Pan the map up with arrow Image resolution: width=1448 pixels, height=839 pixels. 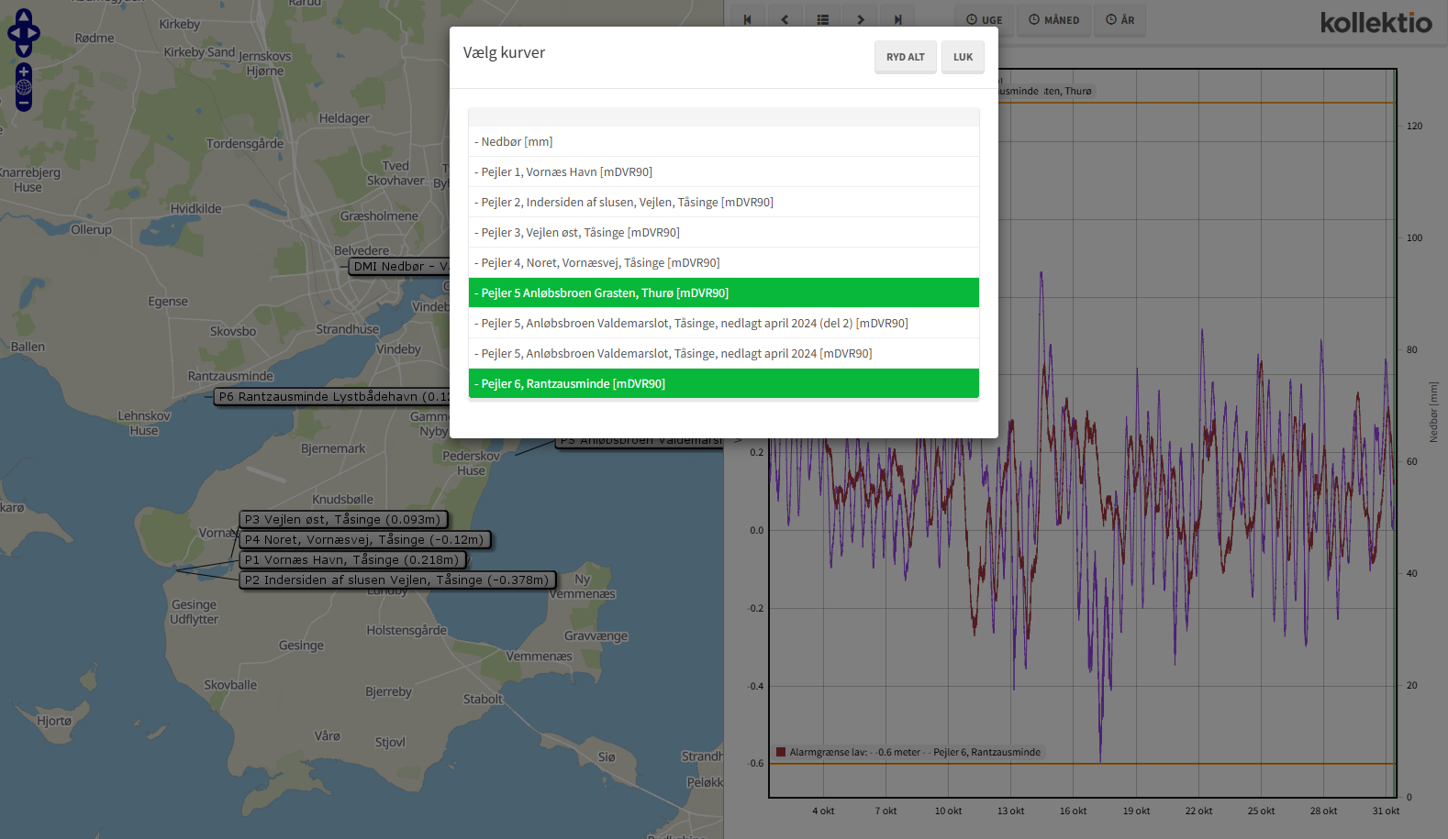click(x=24, y=17)
